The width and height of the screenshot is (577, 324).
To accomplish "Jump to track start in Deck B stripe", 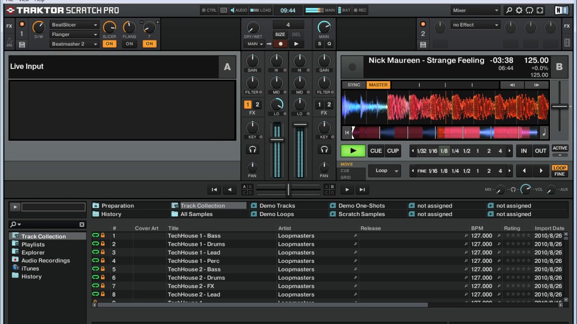I will pyautogui.click(x=346, y=132).
